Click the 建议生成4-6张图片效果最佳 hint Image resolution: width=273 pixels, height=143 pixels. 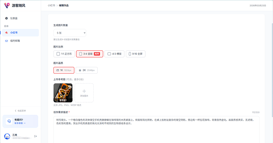point(66,39)
